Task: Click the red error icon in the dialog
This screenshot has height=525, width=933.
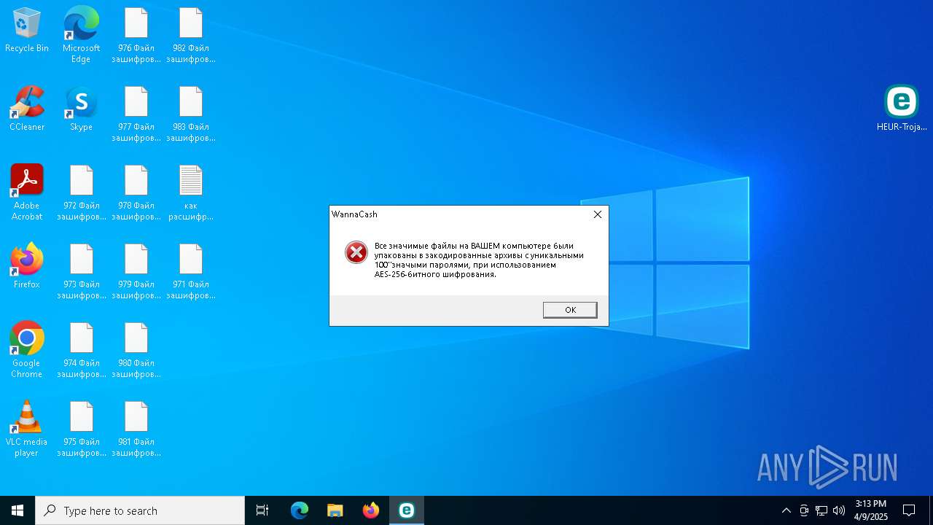Action: [x=356, y=252]
